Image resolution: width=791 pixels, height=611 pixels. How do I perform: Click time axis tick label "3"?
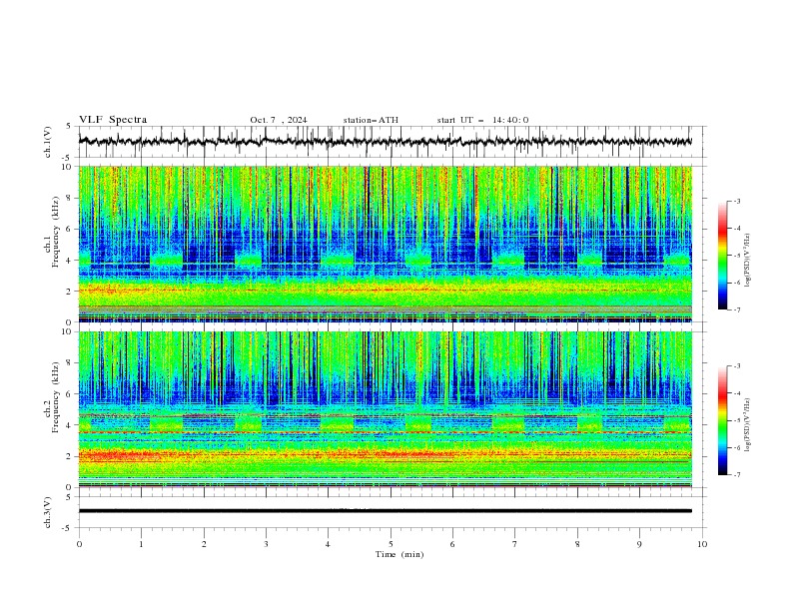(x=266, y=544)
